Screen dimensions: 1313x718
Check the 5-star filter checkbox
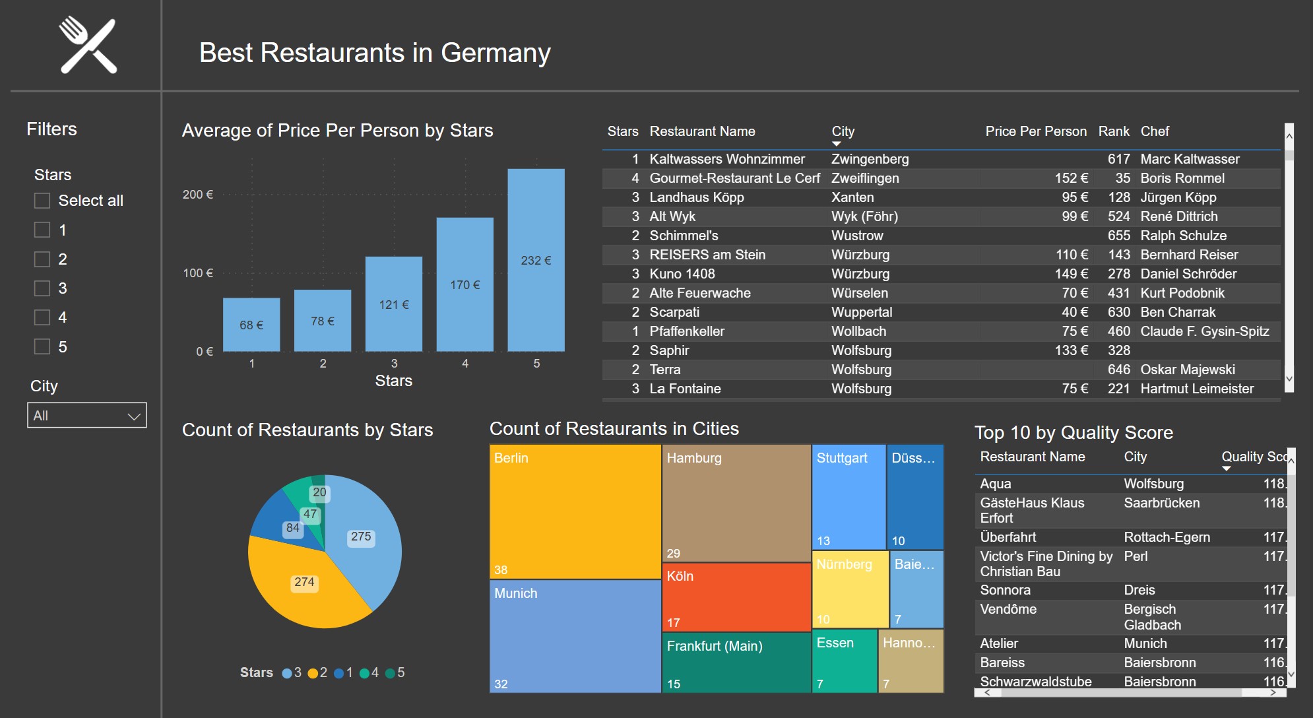[42, 346]
